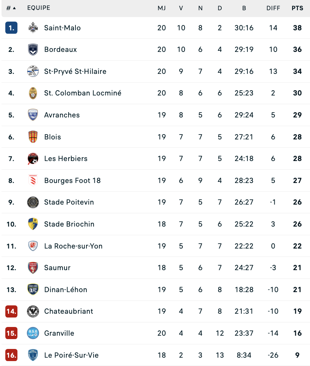The height and width of the screenshot is (366, 310).
Task: Open the Dinan-Léhon DLFC badge
Action: click(33, 289)
